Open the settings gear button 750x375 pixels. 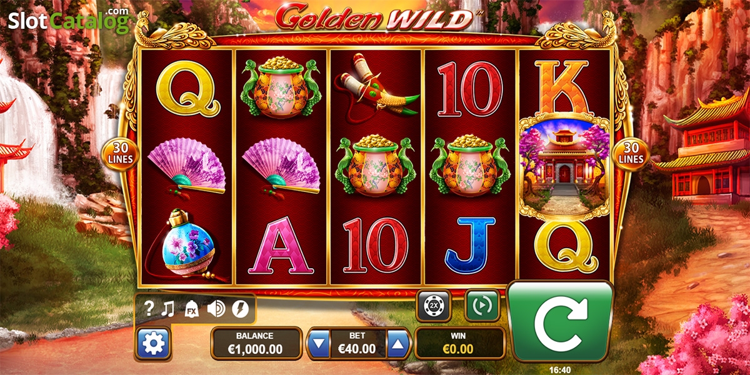pos(152,342)
